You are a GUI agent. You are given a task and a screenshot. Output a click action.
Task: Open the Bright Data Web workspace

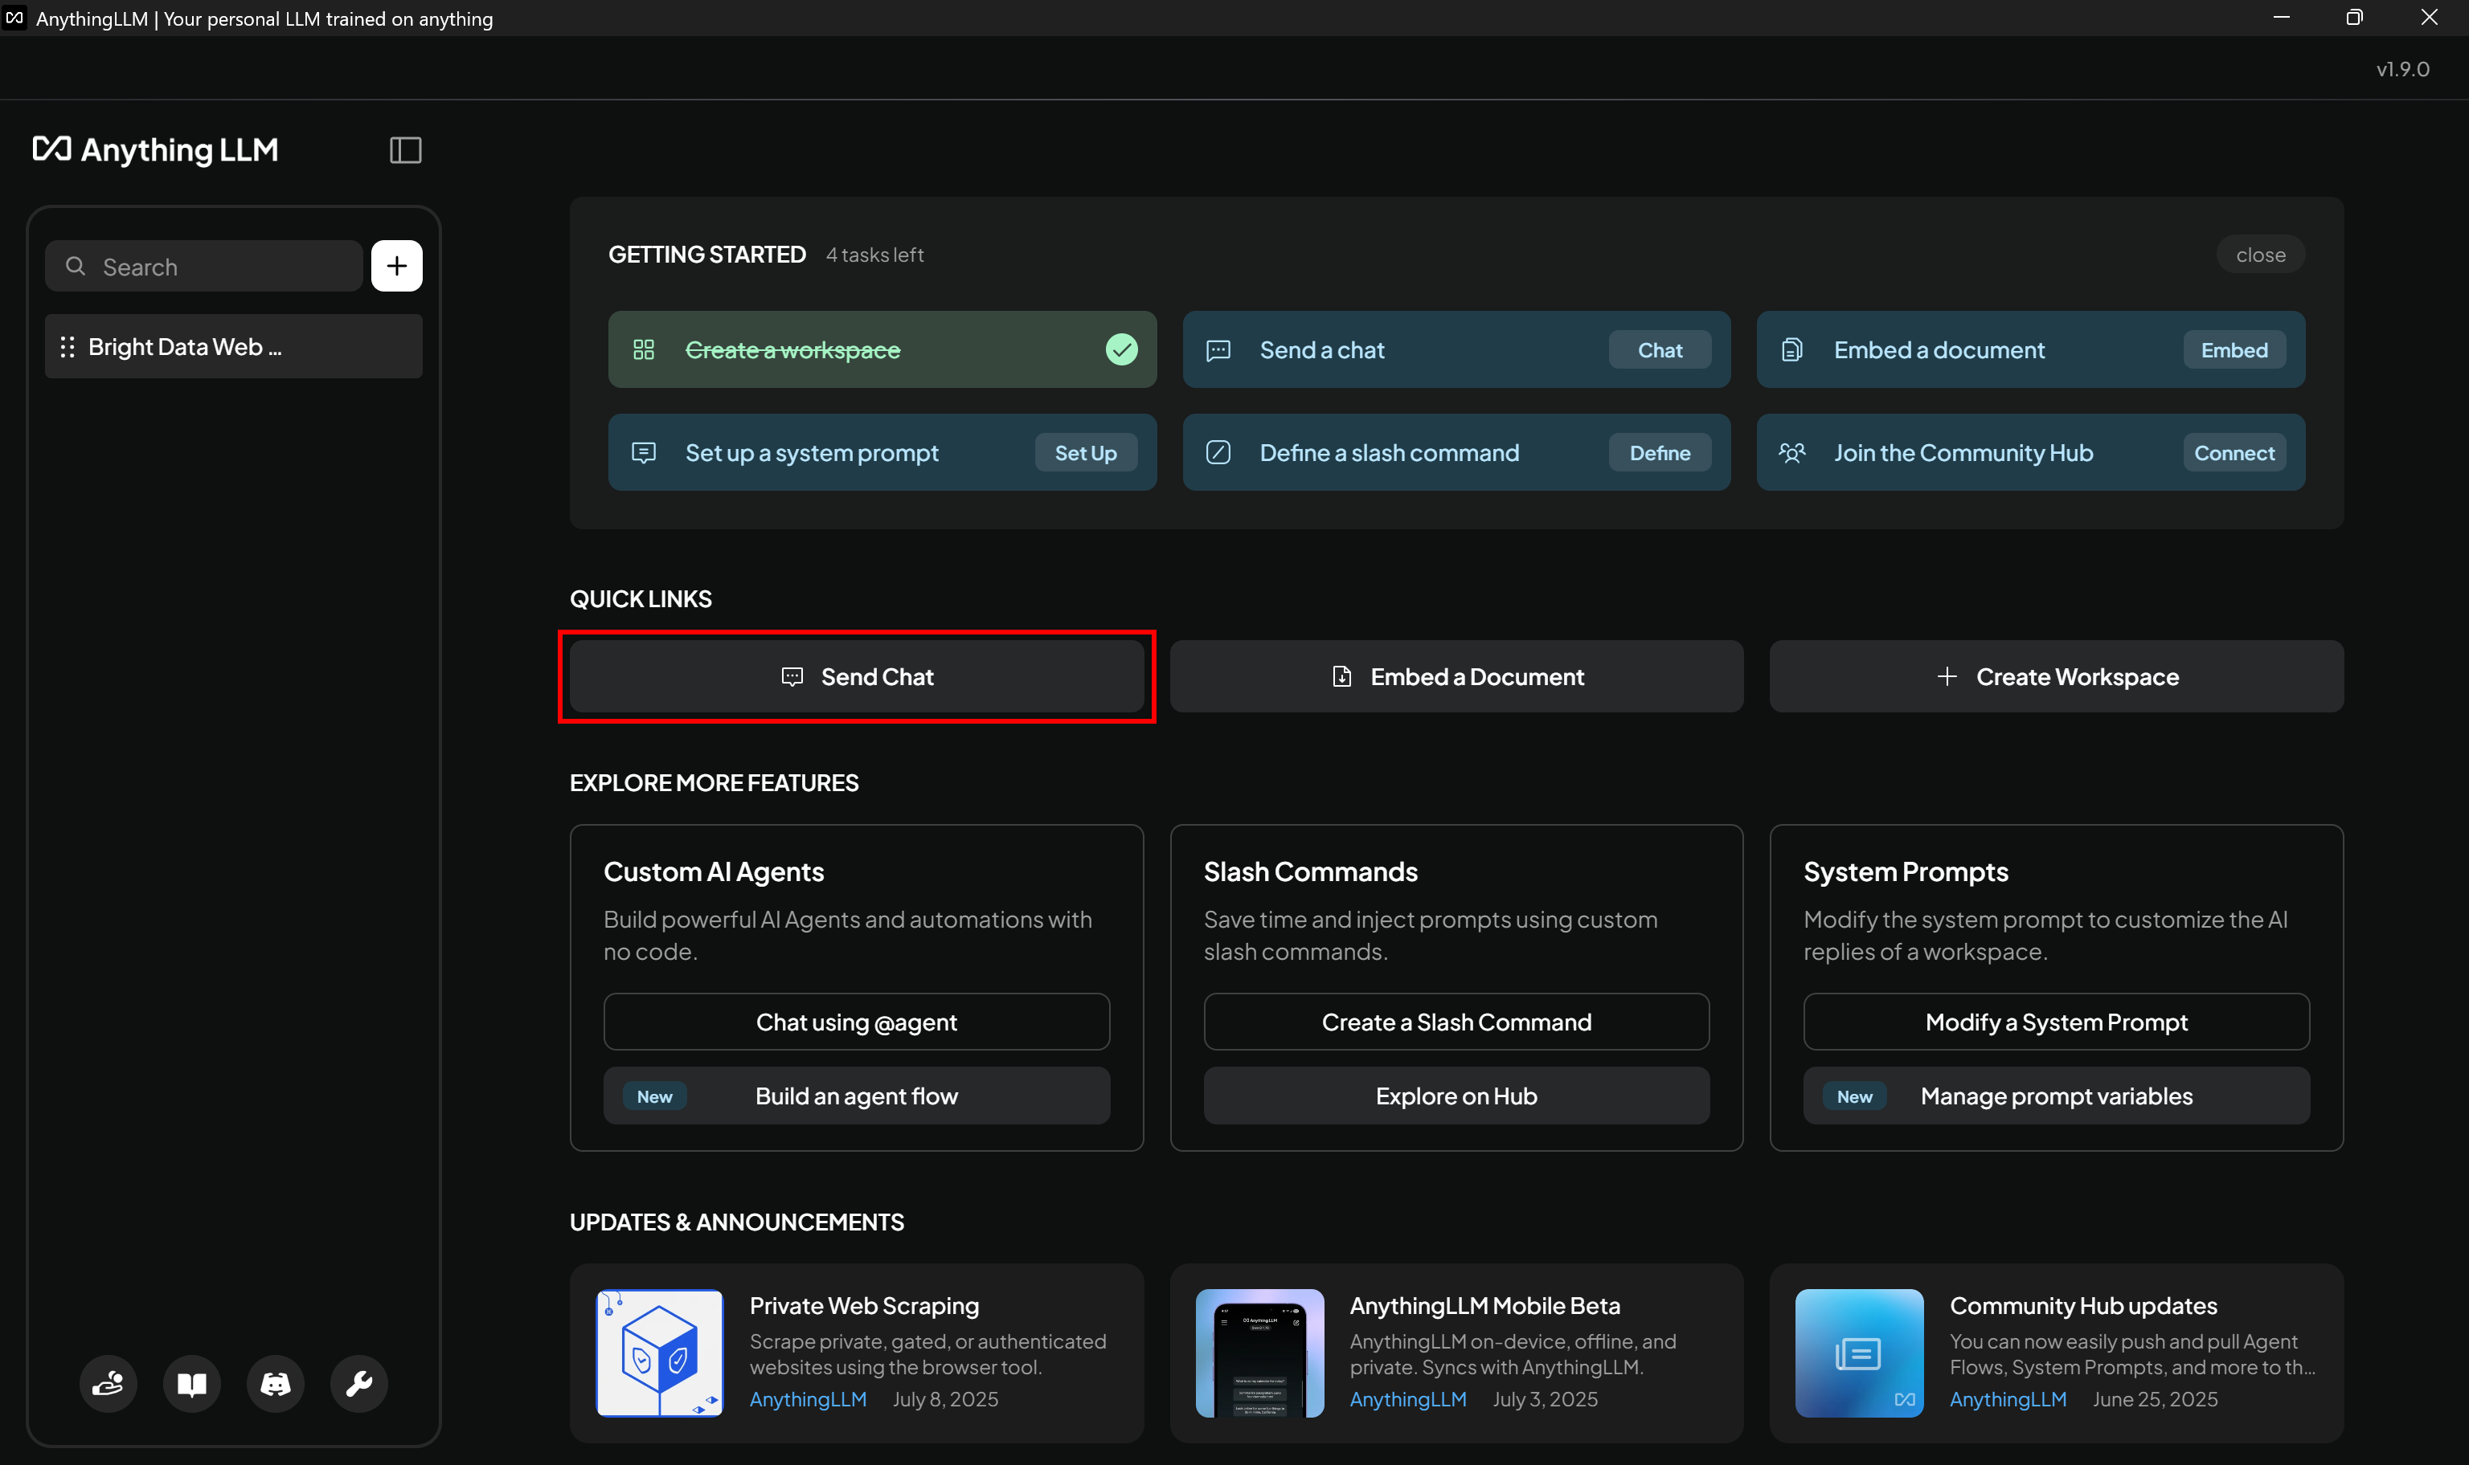point(185,346)
